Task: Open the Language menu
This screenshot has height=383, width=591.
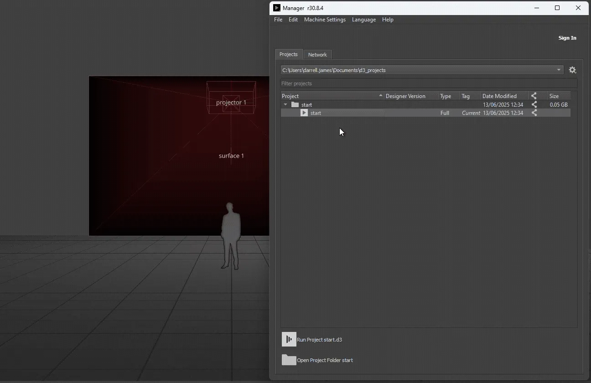Action: 363,20
